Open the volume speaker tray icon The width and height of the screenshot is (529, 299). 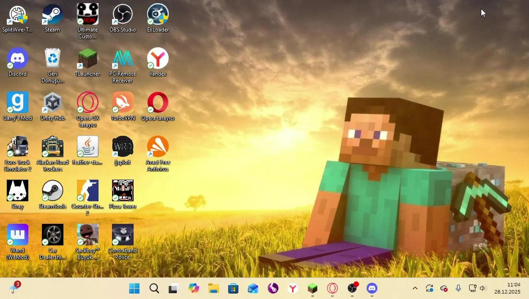click(x=483, y=288)
